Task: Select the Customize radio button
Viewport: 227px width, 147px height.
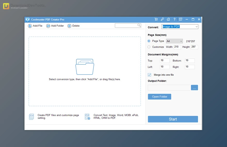Action: tap(149, 47)
